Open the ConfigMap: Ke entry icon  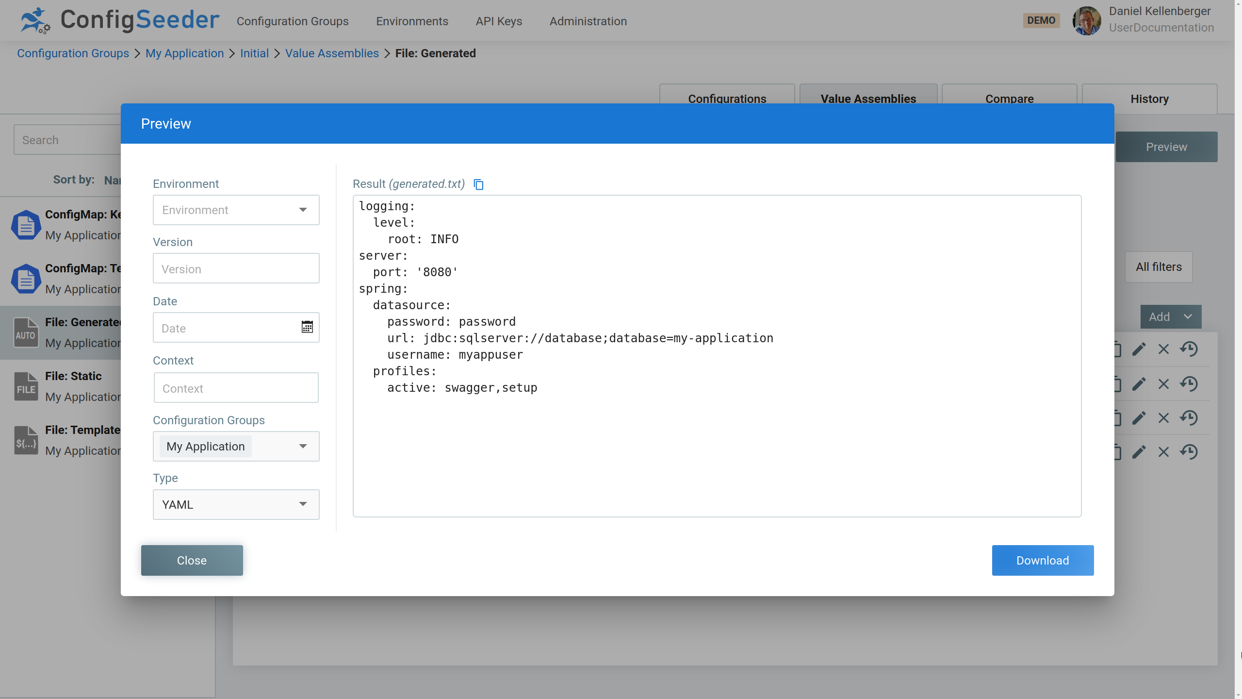click(x=25, y=225)
